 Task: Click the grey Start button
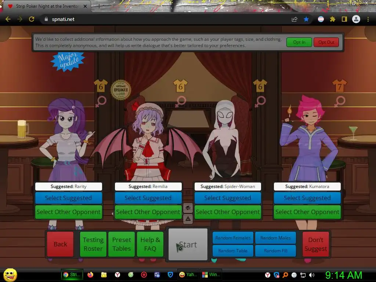tap(188, 244)
